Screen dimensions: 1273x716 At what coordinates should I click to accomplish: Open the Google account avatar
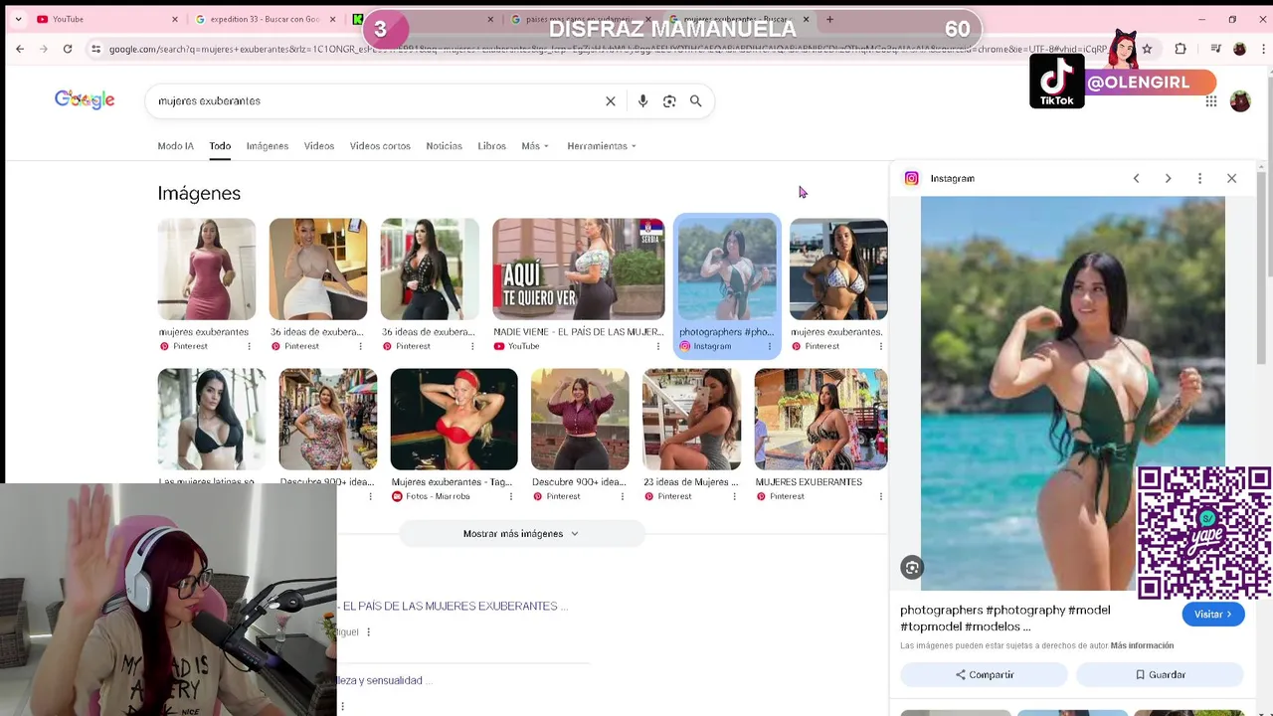tap(1240, 101)
